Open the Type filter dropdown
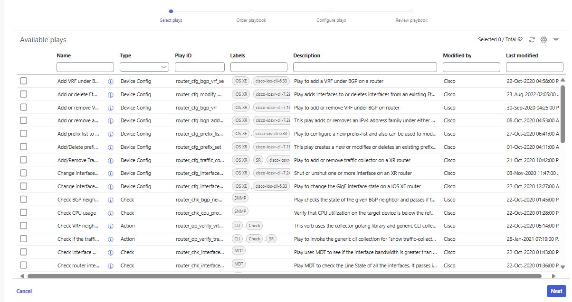The width and height of the screenshot is (572, 302). 144,67
